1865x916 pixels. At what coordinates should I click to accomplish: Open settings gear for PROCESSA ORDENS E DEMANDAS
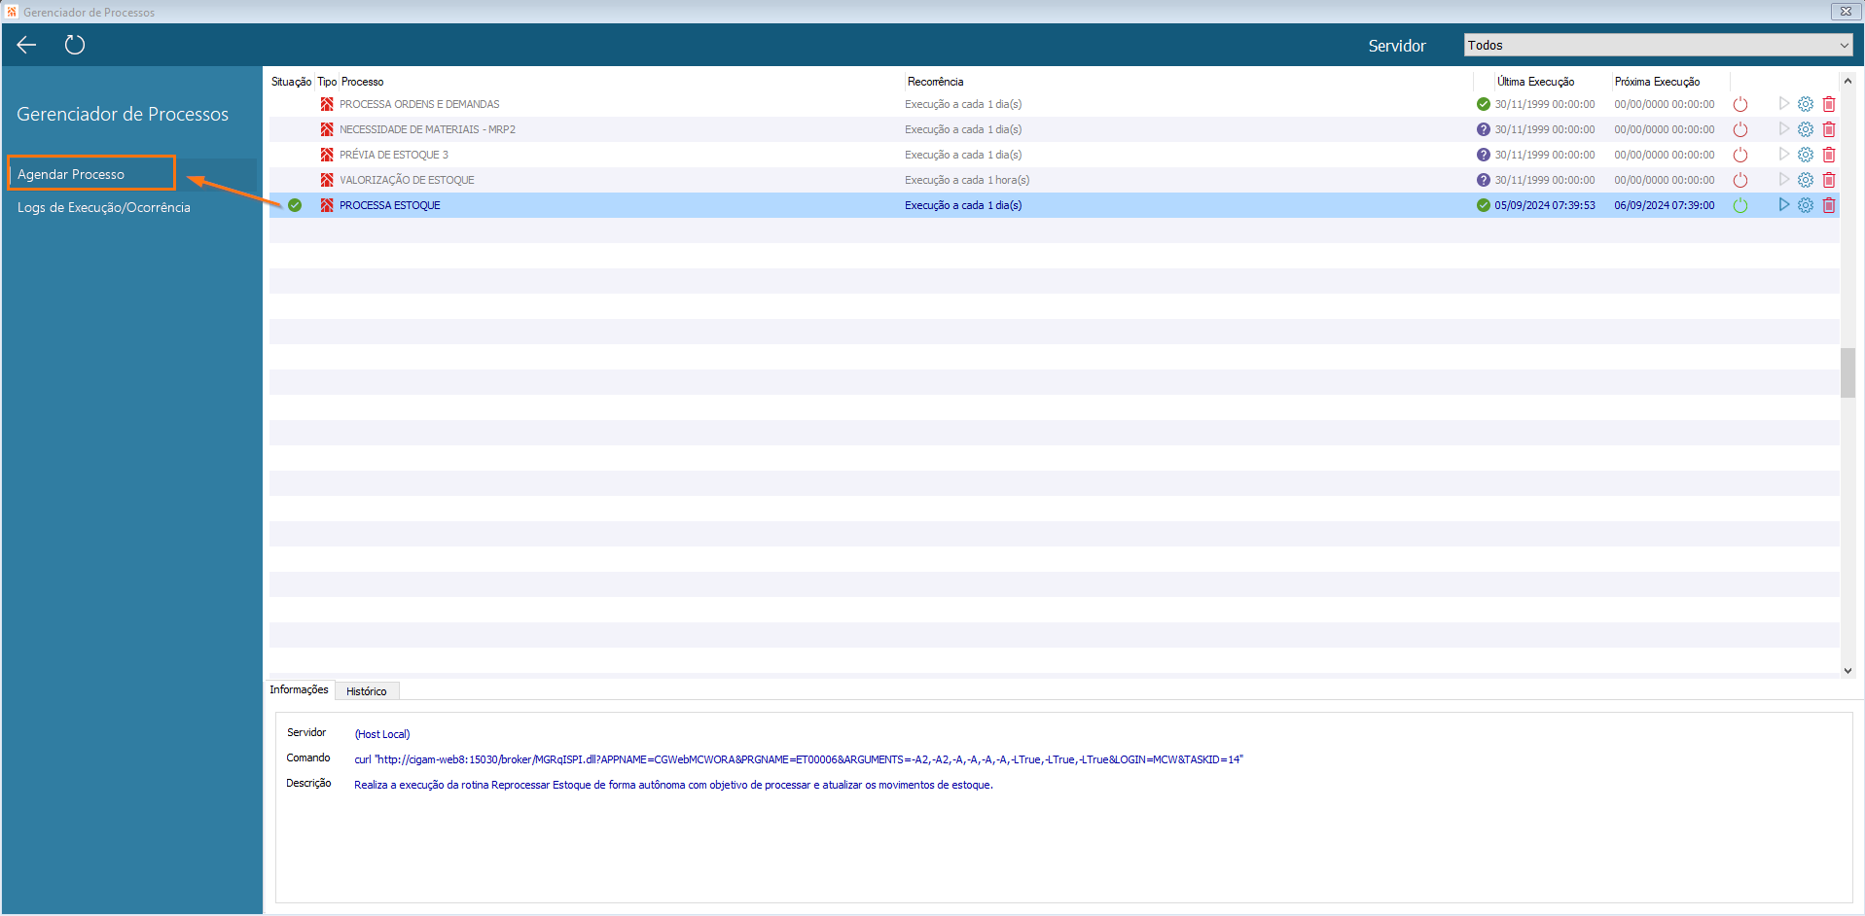pos(1806,104)
